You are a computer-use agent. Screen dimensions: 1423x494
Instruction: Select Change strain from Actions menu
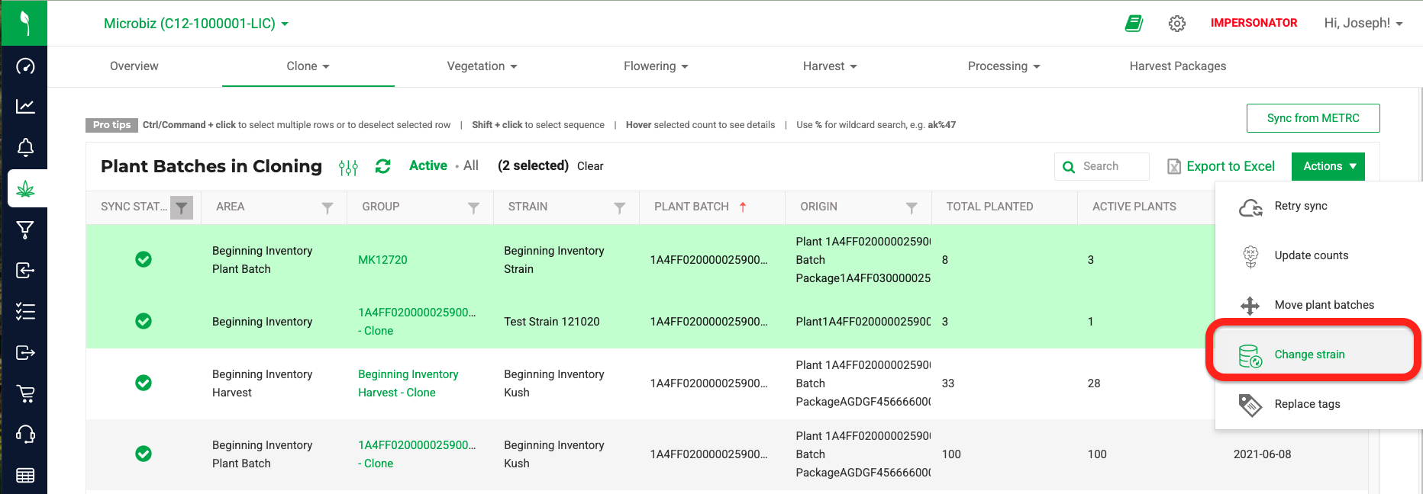(x=1309, y=354)
